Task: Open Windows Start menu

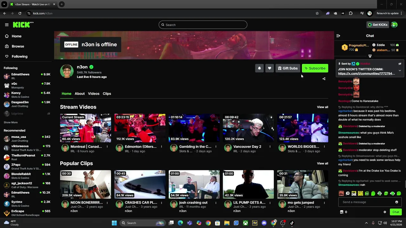Action: click(114, 223)
